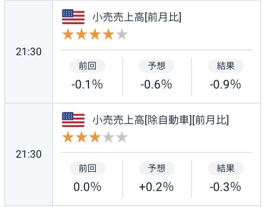This screenshot has width=264, height=207.
Task: Click the 前回 label in first indicator
Action: 87,66
